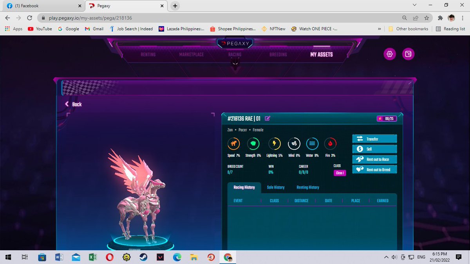Go back in browser history
Viewport: 470px width, 264px height.
tap(7, 18)
